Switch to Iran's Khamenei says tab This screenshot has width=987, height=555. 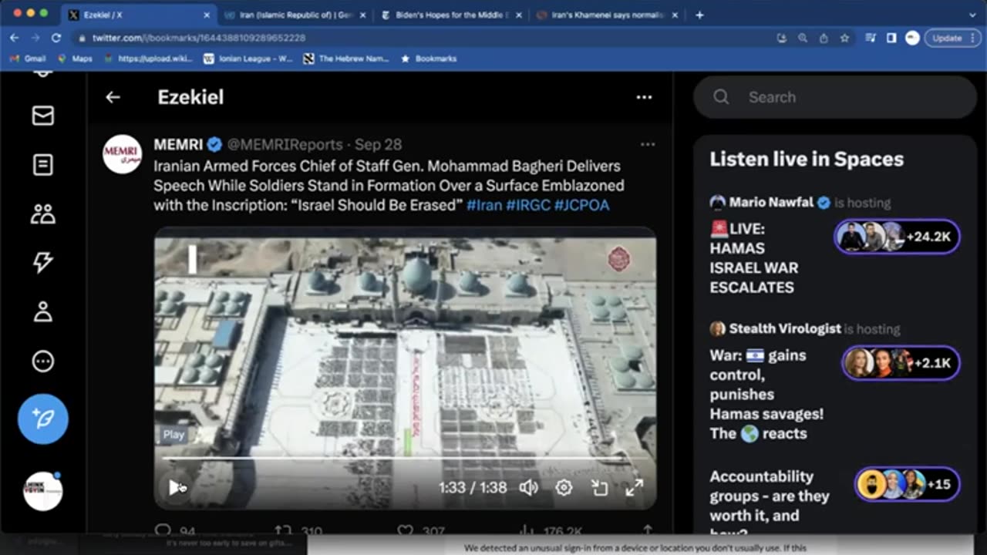608,15
